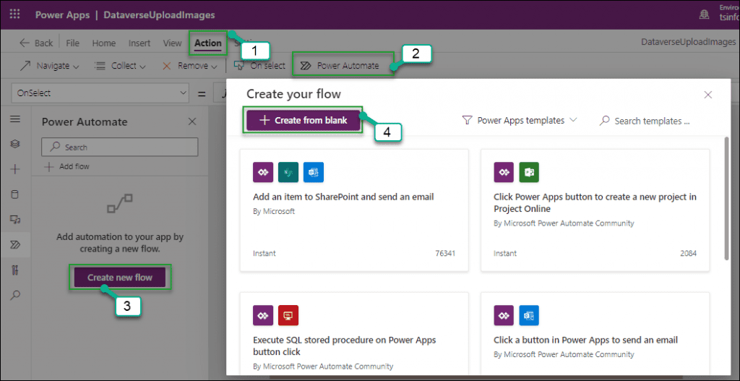
Task: Close the Create your flow dialog
Action: [708, 95]
